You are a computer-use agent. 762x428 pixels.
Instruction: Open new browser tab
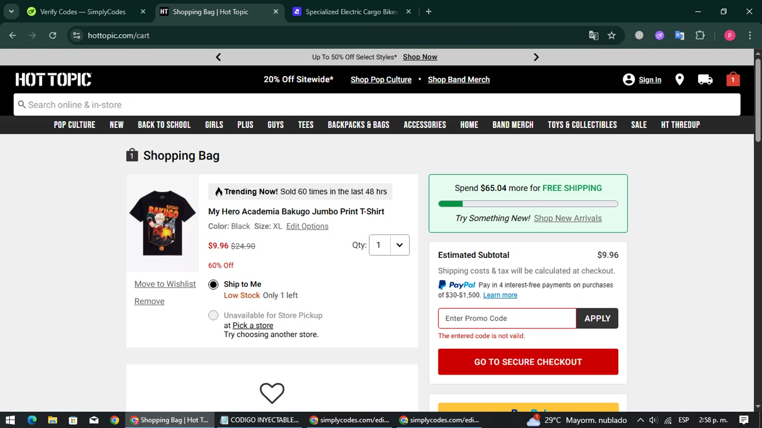429,12
